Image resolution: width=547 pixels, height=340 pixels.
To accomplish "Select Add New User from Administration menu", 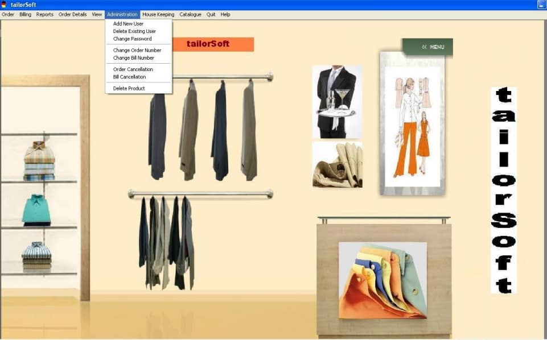I will coord(128,24).
